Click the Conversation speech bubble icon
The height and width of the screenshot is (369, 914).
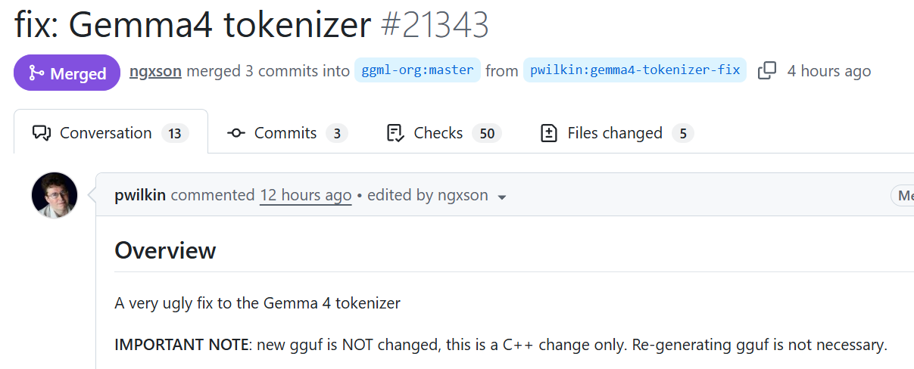point(41,133)
